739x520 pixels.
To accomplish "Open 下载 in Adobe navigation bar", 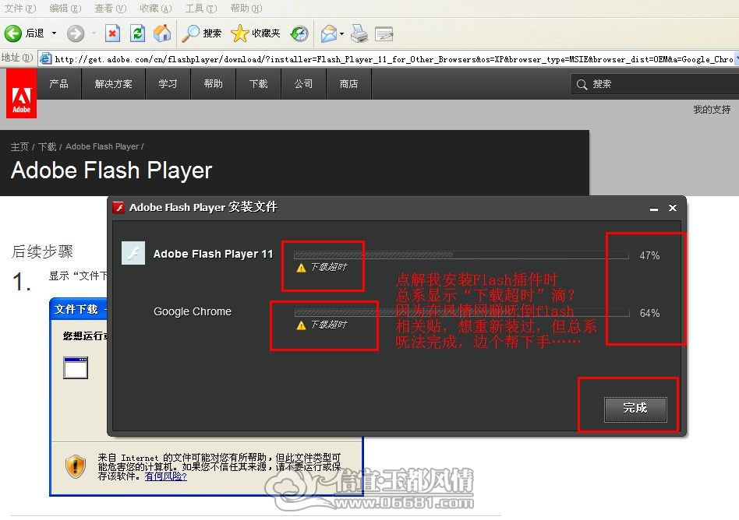I will coord(258,84).
